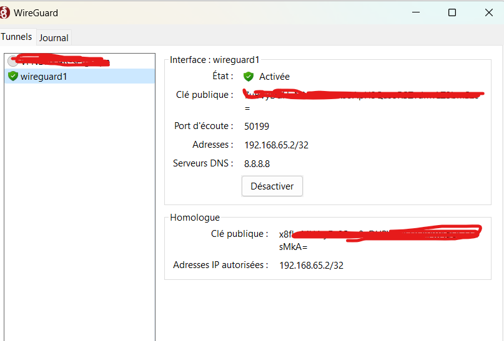This screenshot has width=504, height=341.
Task: Click the interface Clé publique label
Action: click(x=204, y=95)
